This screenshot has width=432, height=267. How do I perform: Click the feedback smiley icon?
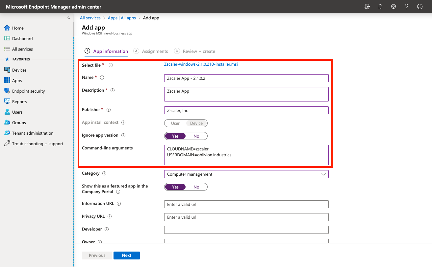tap(420, 7)
